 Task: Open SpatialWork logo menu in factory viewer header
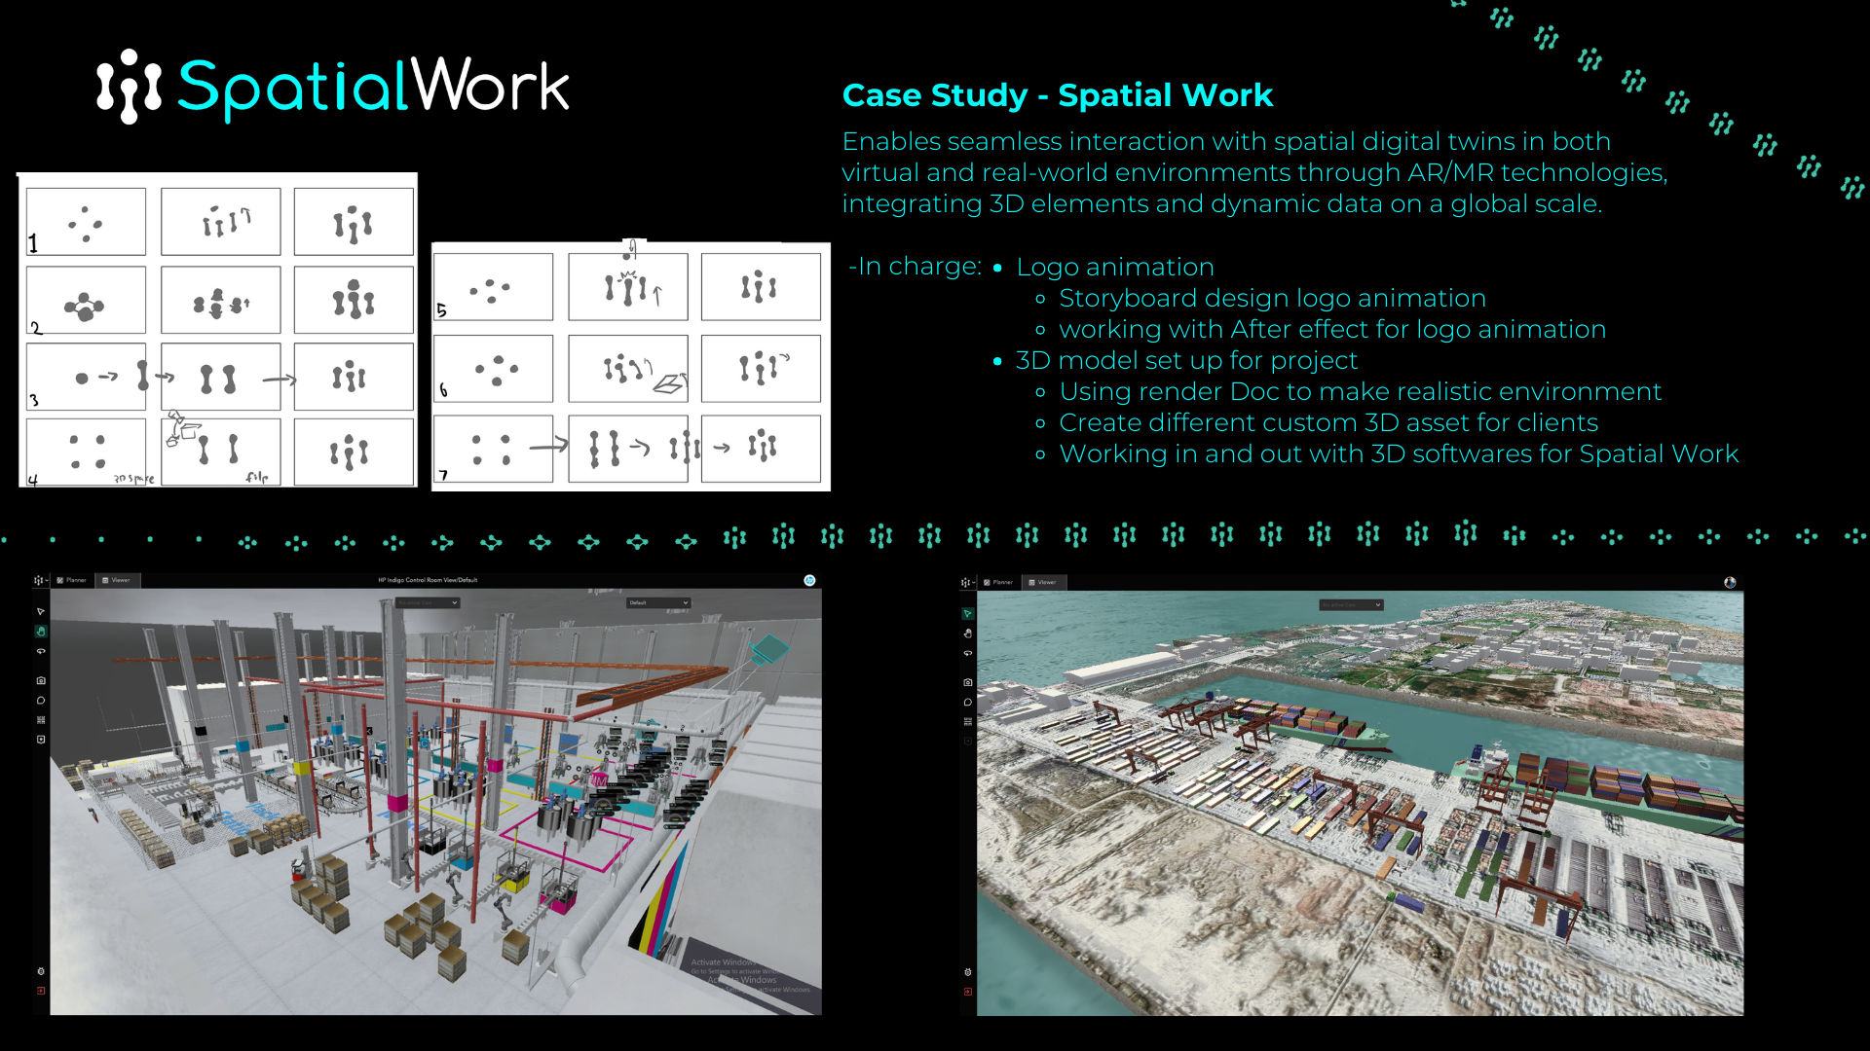[40, 580]
